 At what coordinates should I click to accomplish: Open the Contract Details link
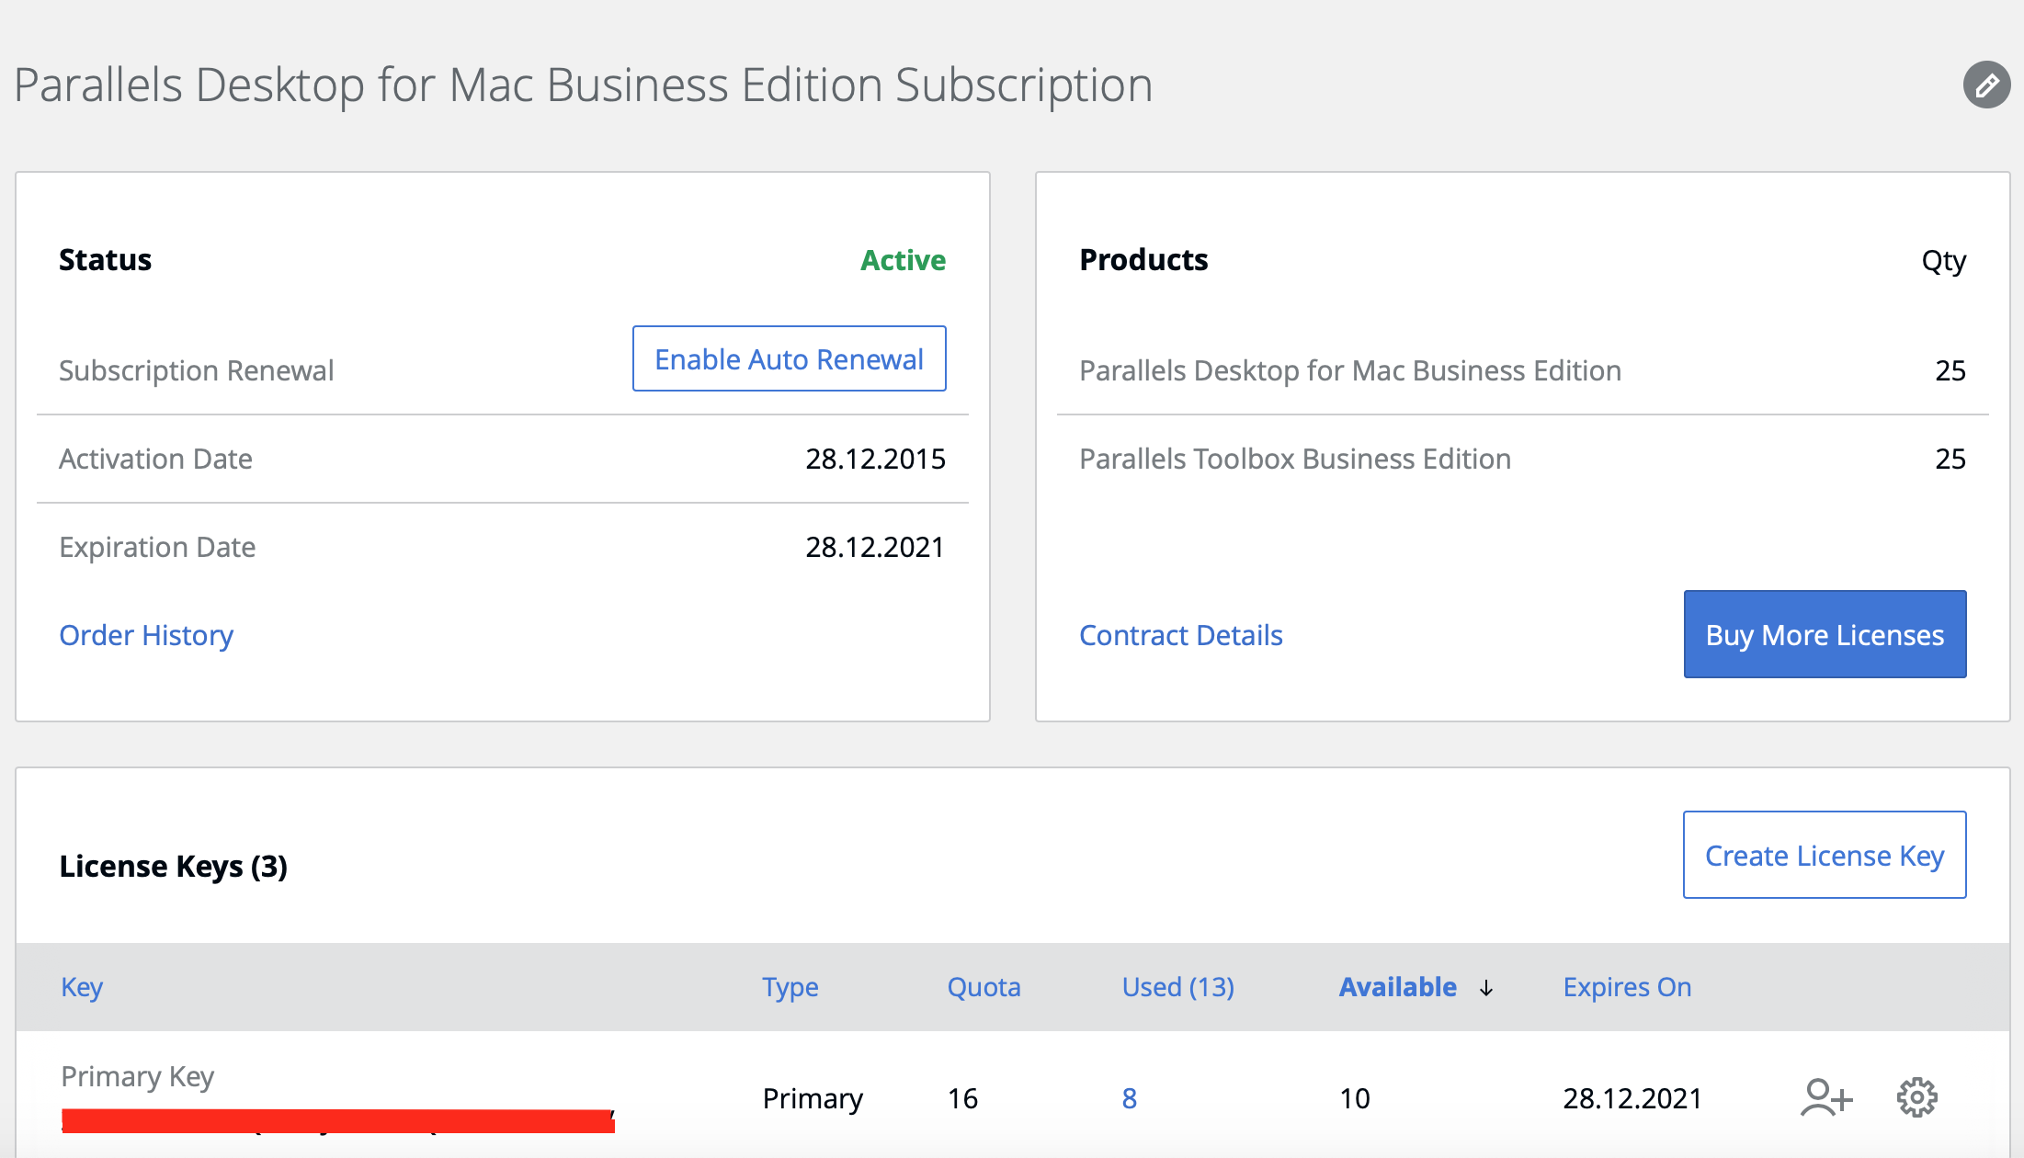pos(1180,635)
